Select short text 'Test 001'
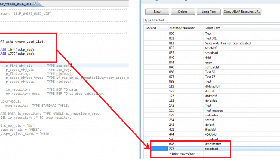 (211, 38)
